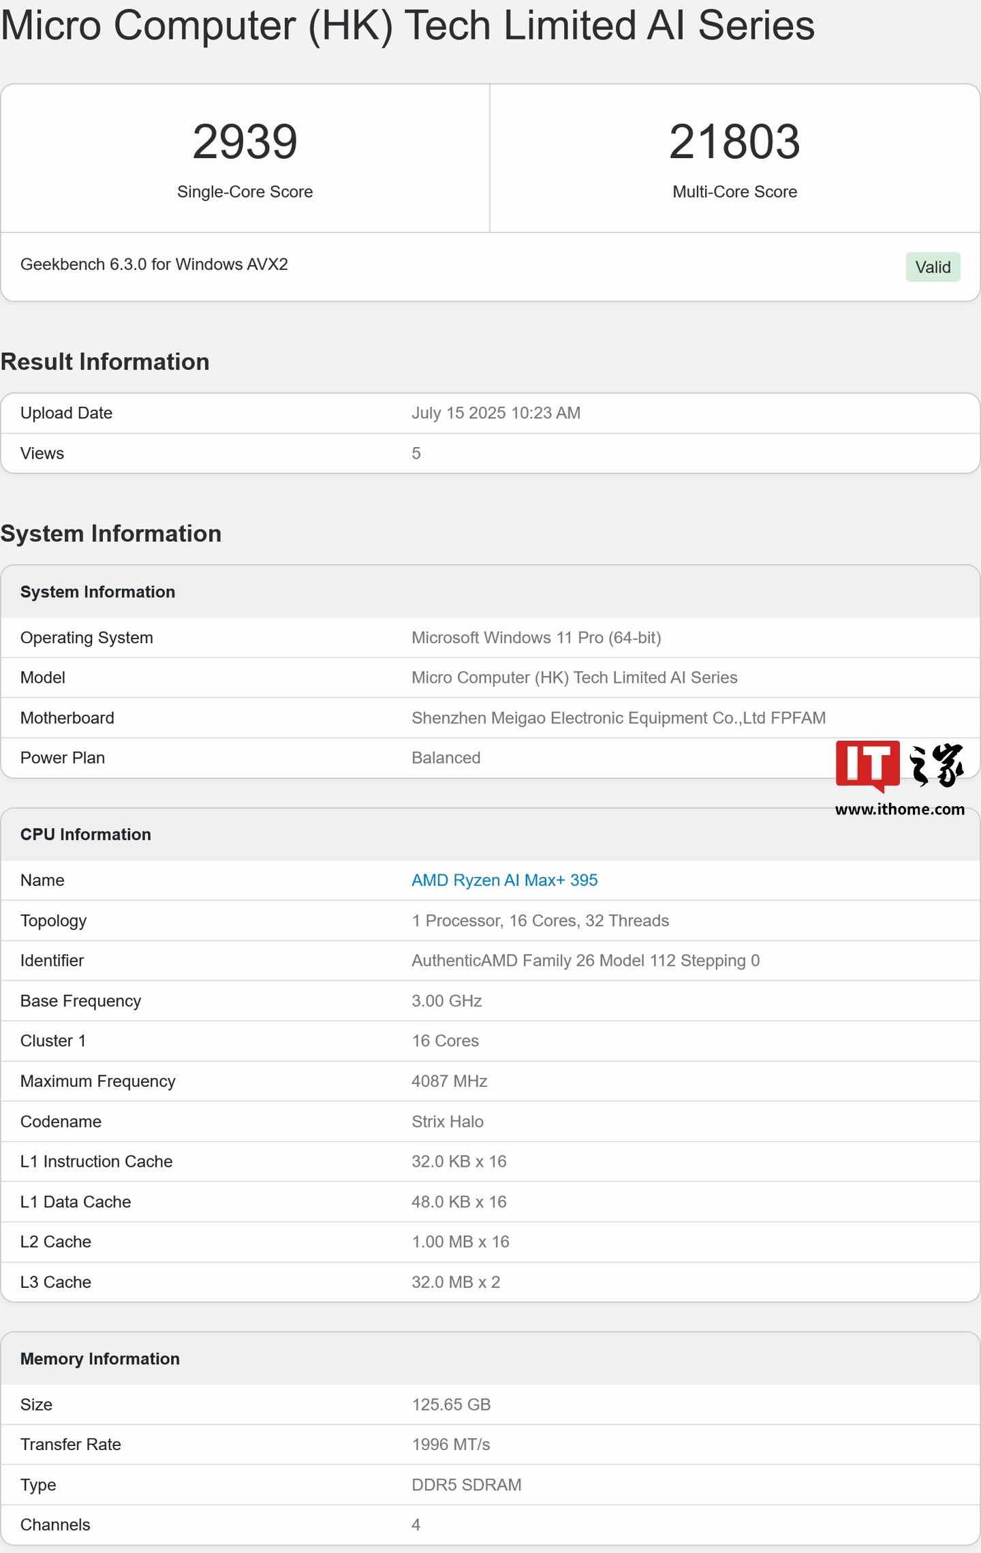981x1553 pixels.
Task: Click the Views count value
Action: (416, 453)
